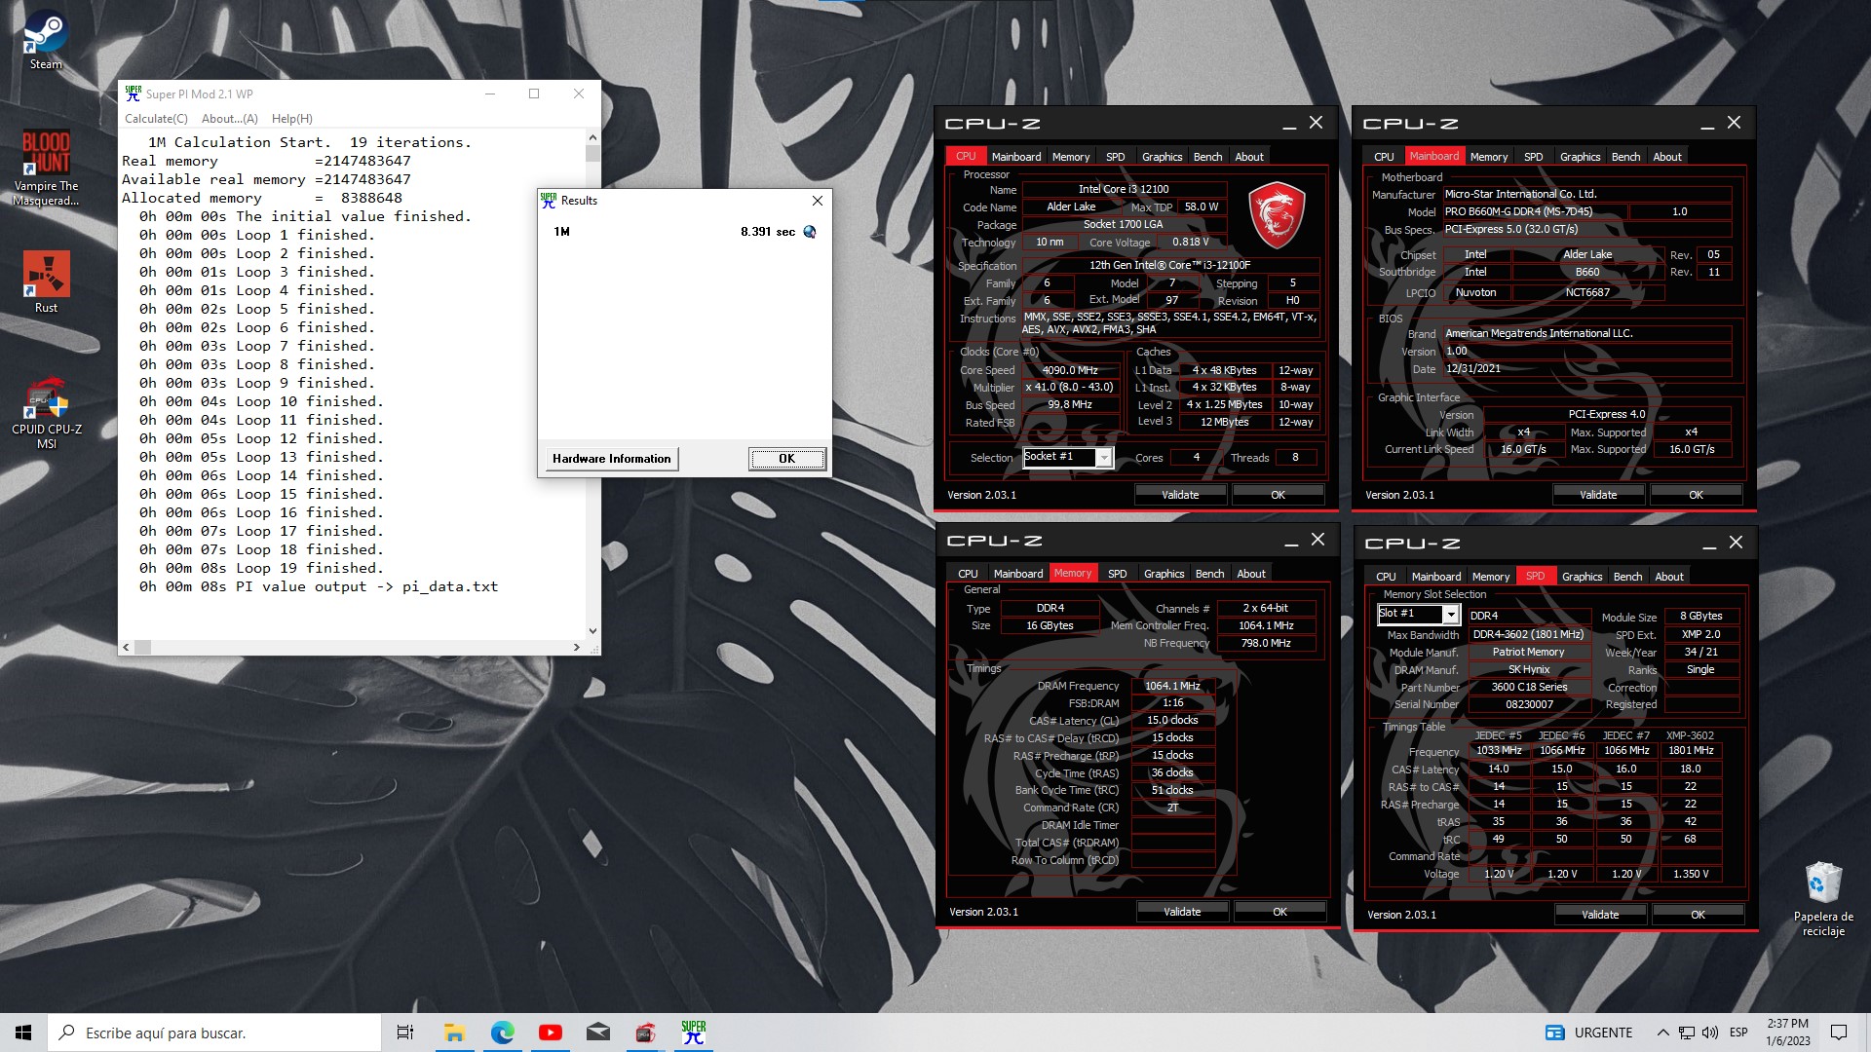Open About...(A) menu in Super PI
The image size is (1871, 1052).
[x=230, y=119]
